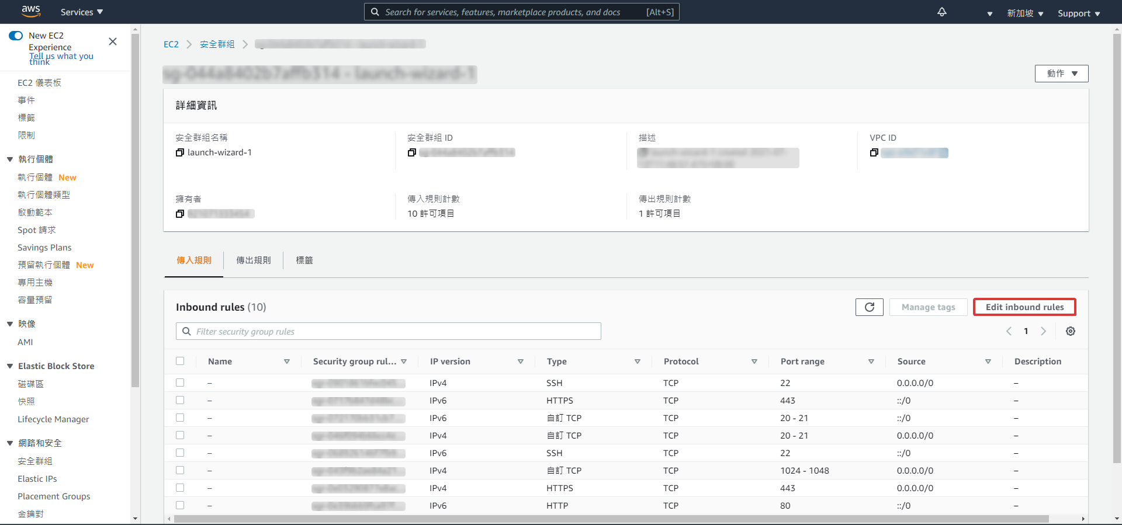This screenshot has height=525, width=1122.
Task: Click the table horizontal scrollbar
Action: coord(611,519)
